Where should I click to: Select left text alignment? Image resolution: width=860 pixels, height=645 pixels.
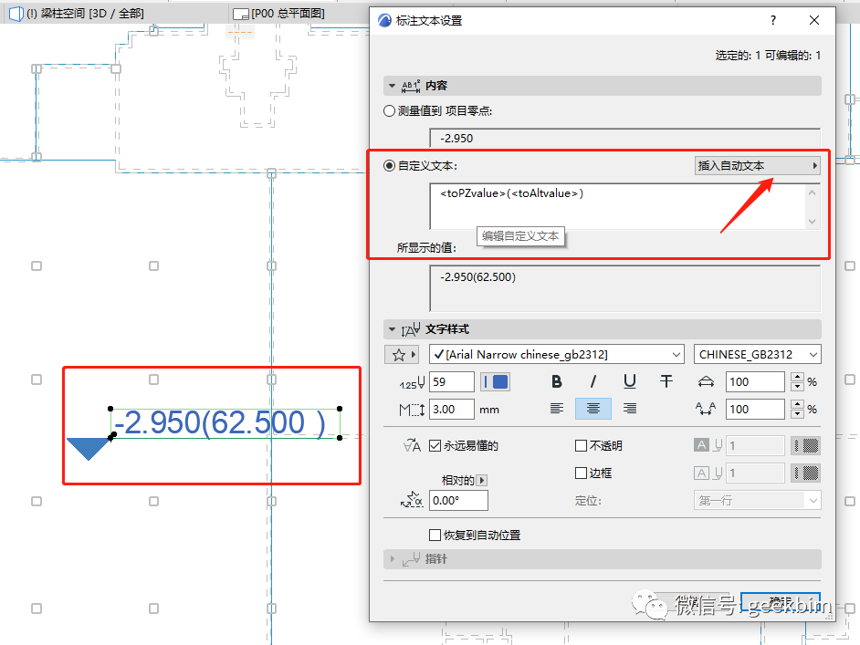click(557, 409)
